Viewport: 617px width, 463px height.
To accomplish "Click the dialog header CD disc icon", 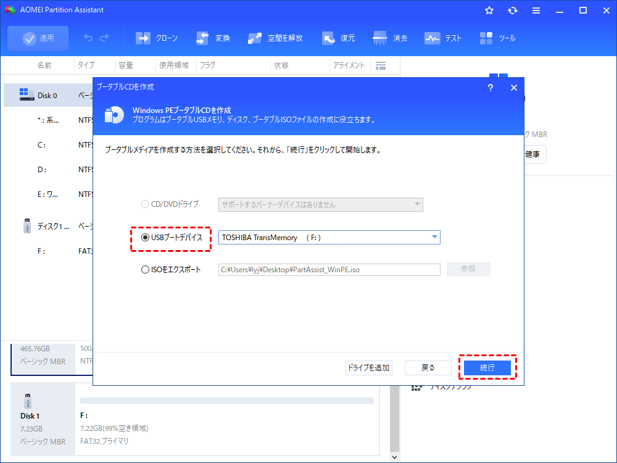I will click(115, 115).
